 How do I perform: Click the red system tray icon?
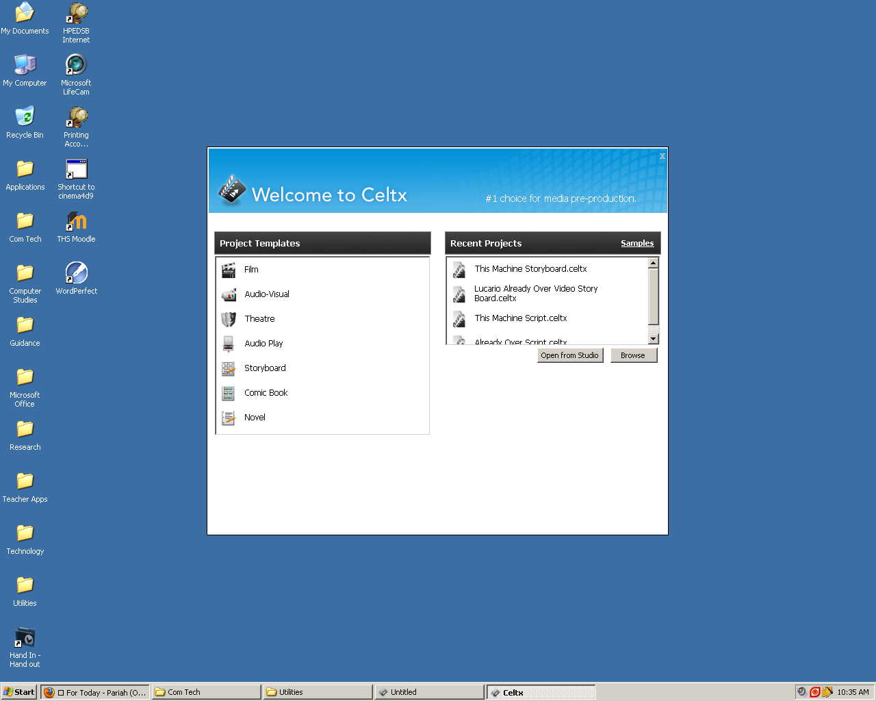point(814,692)
